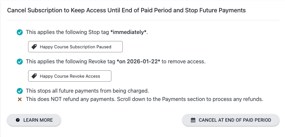Click tag icon in Happy Course Revoke Access
Image resolution: width=285 pixels, height=137 pixels.
pos(34,76)
